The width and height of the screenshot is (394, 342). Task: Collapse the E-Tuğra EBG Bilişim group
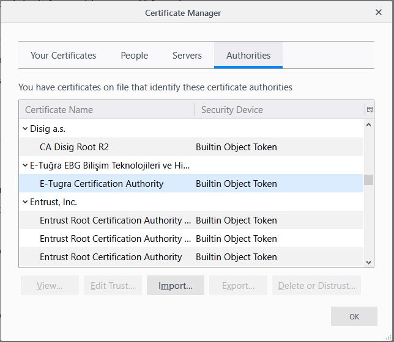(x=25, y=166)
